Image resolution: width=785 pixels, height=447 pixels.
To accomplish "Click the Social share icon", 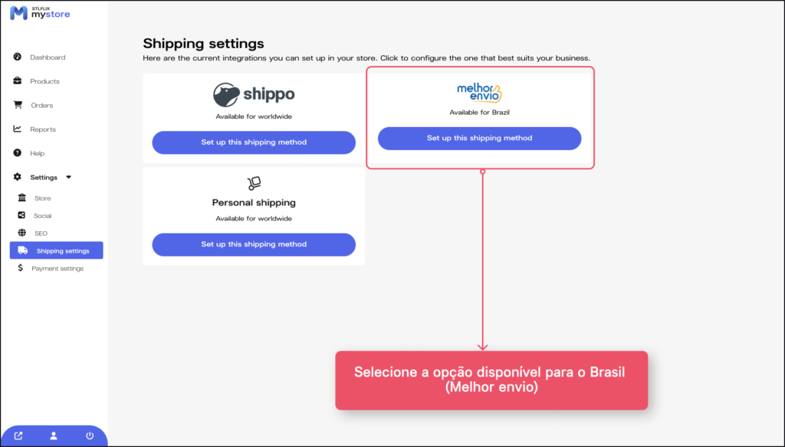I will [21, 216].
